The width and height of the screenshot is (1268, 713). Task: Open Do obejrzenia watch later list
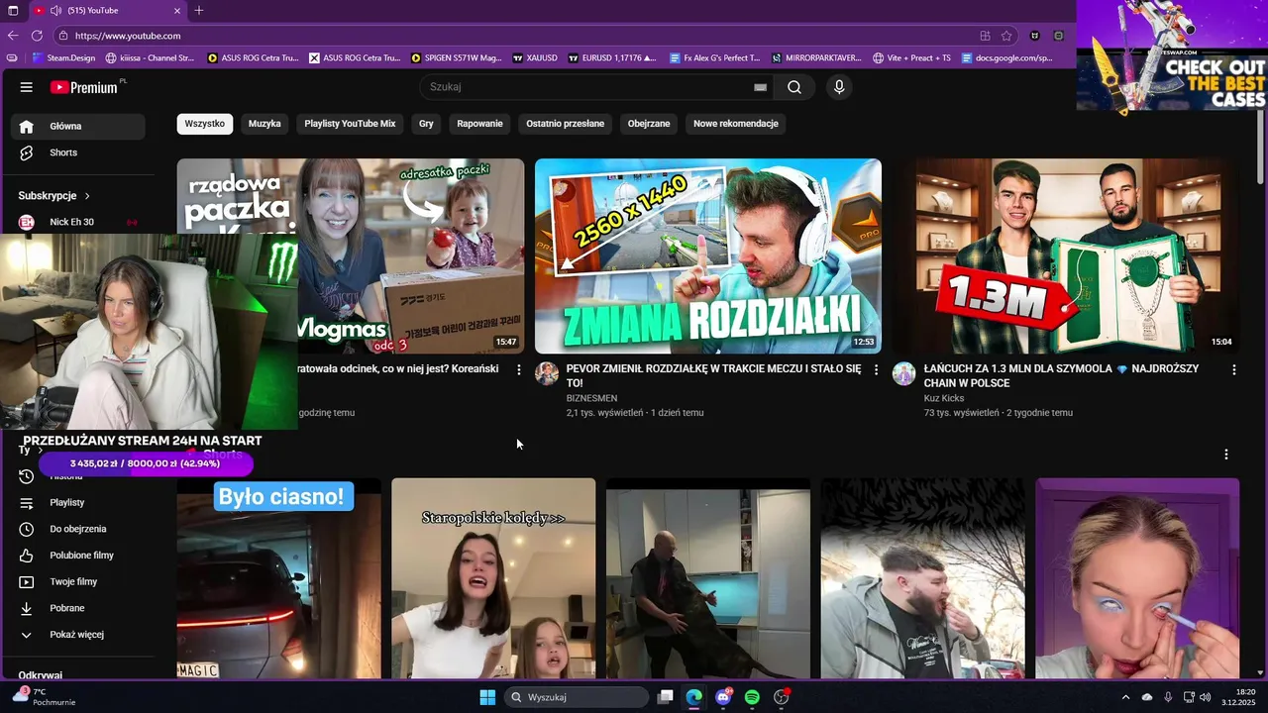tap(78, 529)
